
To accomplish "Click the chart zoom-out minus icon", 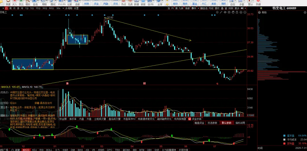I will point(245,12).
